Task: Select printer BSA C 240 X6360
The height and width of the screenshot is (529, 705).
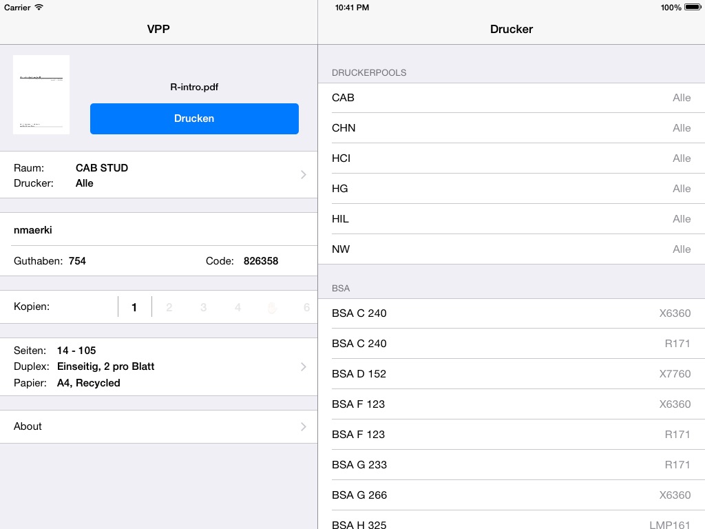Action: pos(512,313)
